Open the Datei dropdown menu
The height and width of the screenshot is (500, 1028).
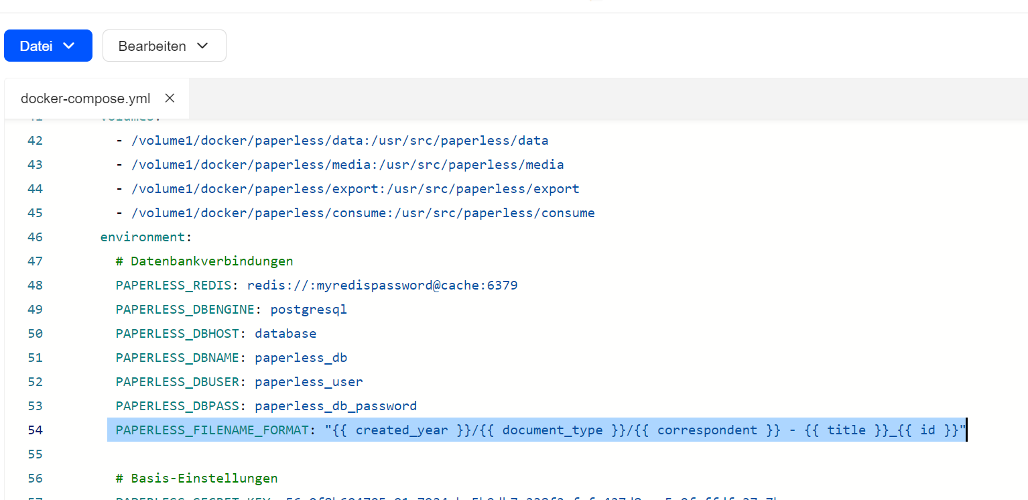(x=48, y=46)
